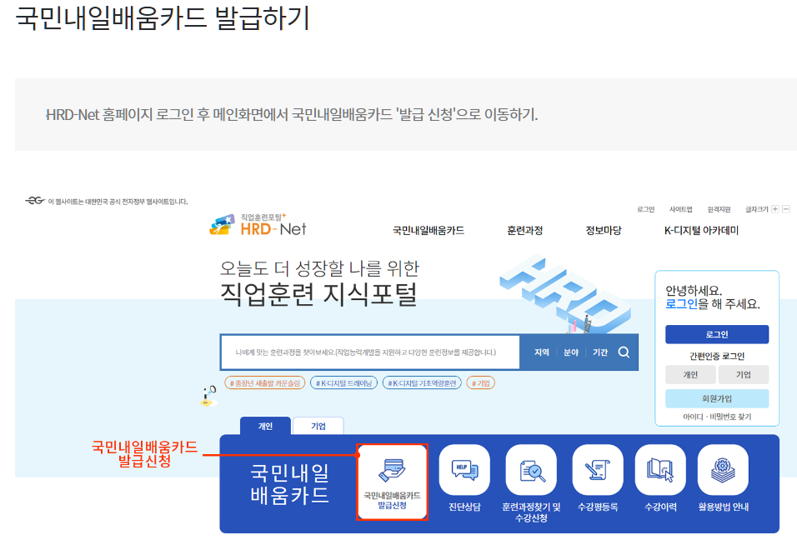
Task: Open the 훈련과정 menu
Action: pyautogui.click(x=525, y=231)
